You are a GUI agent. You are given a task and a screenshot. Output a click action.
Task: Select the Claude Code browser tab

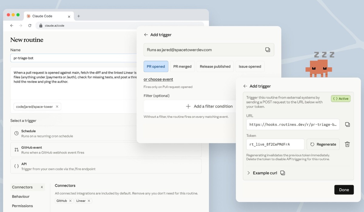49,16
